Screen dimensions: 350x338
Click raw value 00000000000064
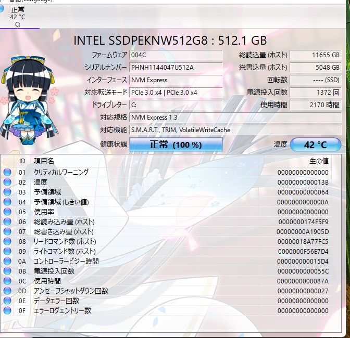click(x=303, y=192)
